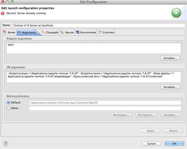
Task: Click Variables button under Program arguments
Action: point(170,58)
